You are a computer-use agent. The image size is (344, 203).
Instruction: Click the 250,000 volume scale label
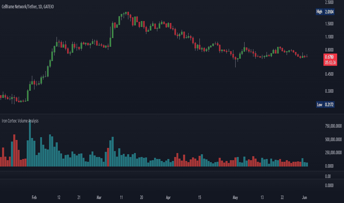coord(333,152)
